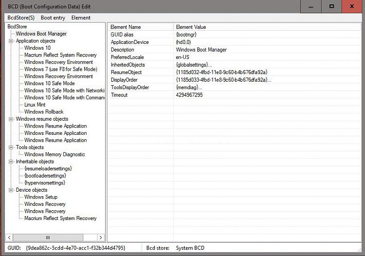Click the {memdiag}... value cell

pos(189,88)
